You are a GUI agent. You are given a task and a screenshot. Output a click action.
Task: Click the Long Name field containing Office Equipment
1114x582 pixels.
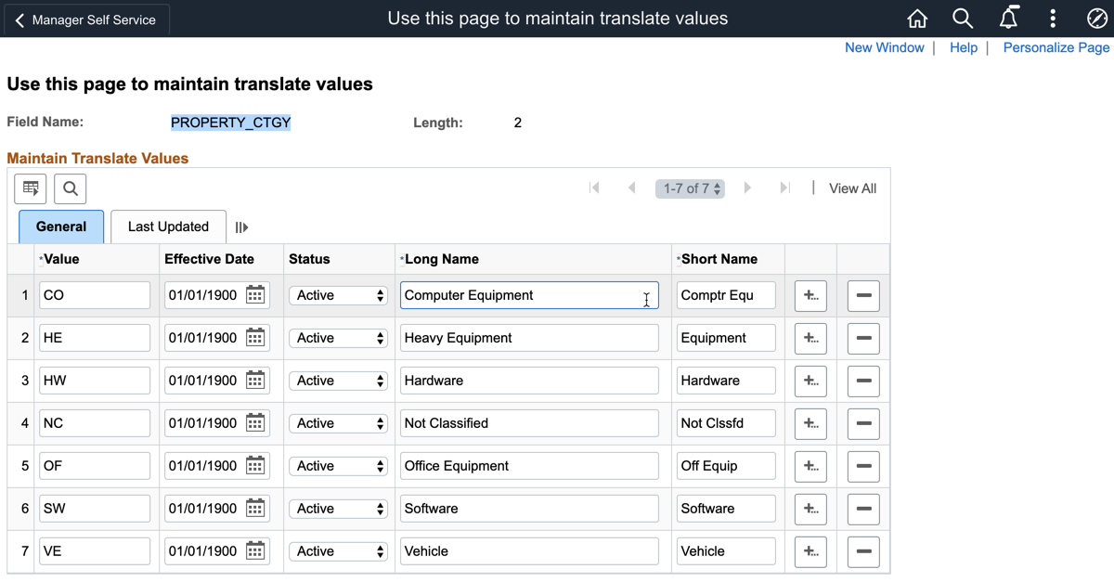click(529, 466)
